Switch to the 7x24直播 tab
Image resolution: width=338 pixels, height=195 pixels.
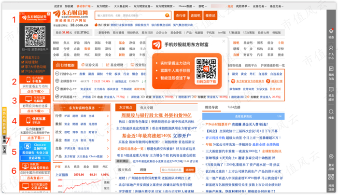(x=234, y=107)
